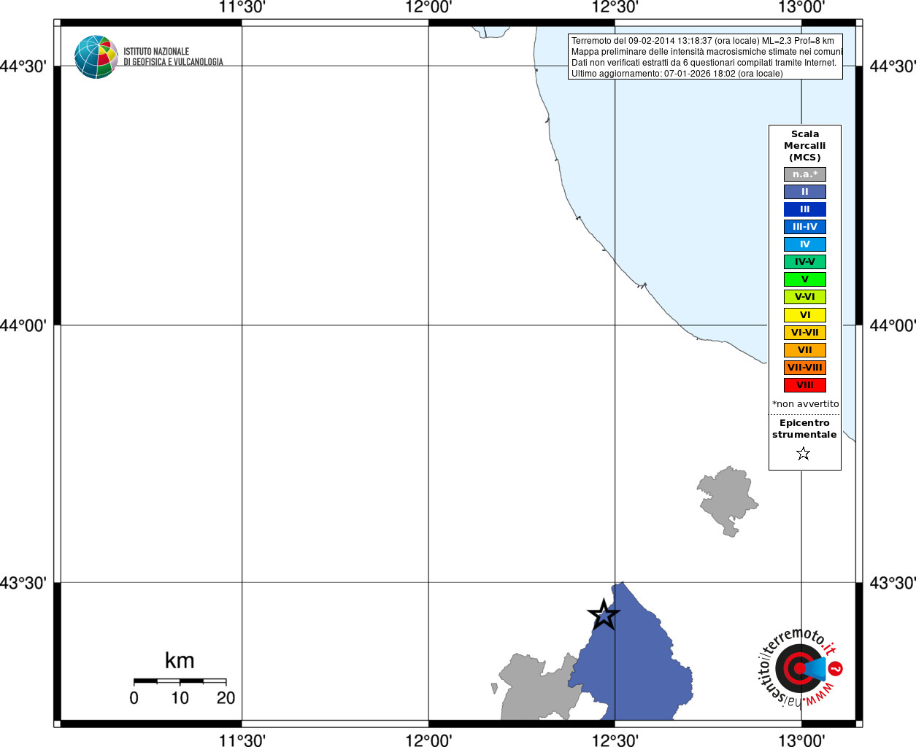Select the V-VI intensity legend swatch

(x=805, y=297)
